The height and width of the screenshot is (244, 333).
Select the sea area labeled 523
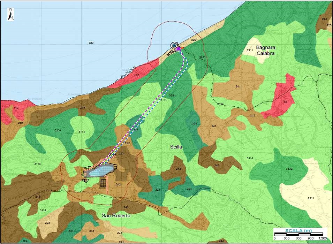(91, 43)
